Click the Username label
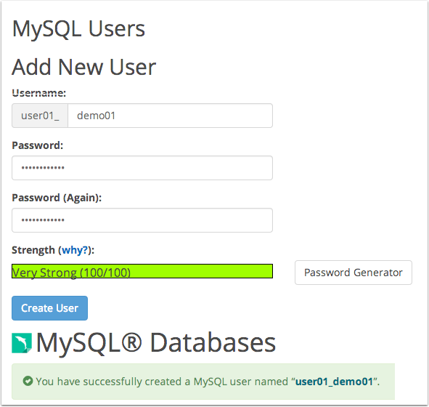This screenshot has width=429, height=407. pyautogui.click(x=39, y=93)
